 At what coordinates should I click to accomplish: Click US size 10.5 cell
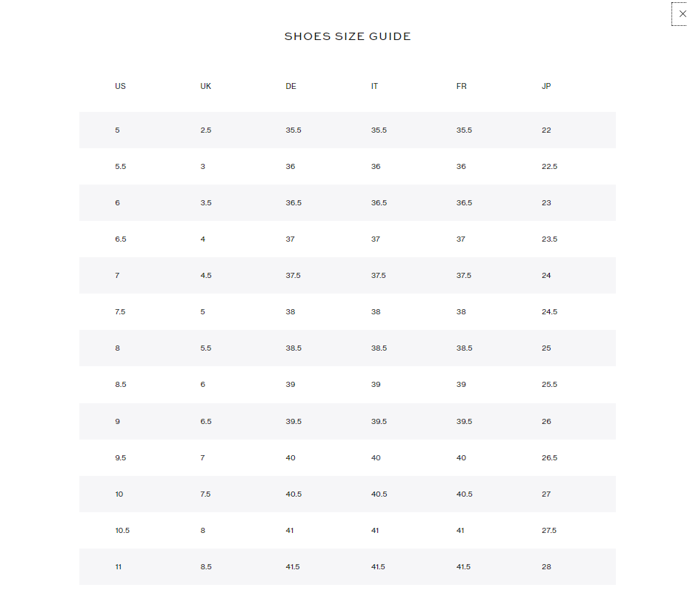(122, 530)
